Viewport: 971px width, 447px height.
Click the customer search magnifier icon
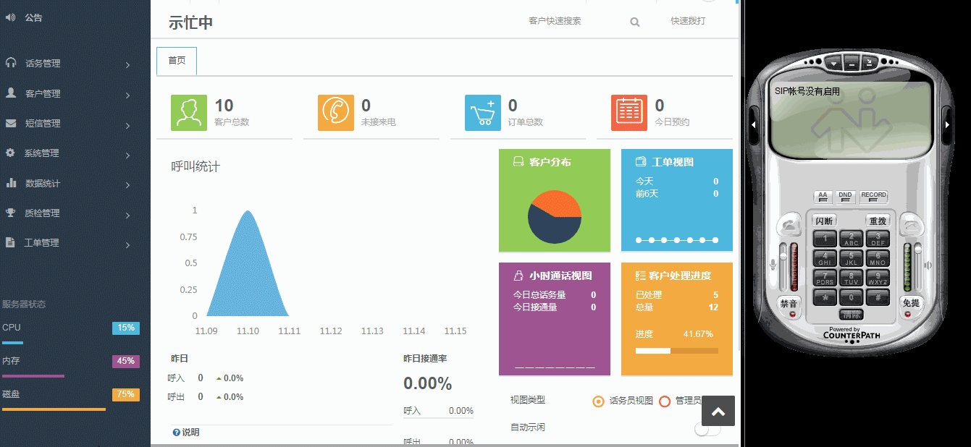[x=634, y=22]
